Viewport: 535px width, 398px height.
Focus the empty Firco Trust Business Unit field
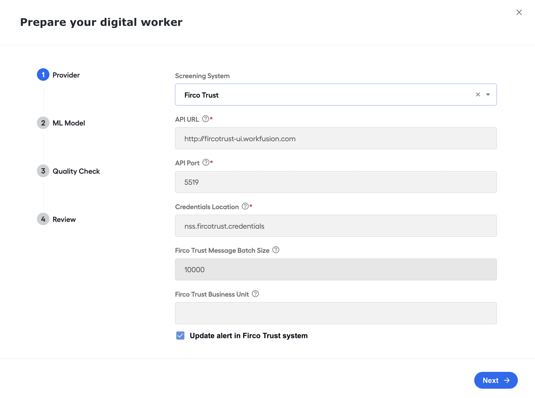point(336,313)
